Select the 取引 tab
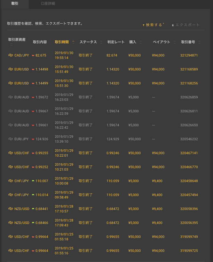The image size is (213, 262). (x=15, y=3)
